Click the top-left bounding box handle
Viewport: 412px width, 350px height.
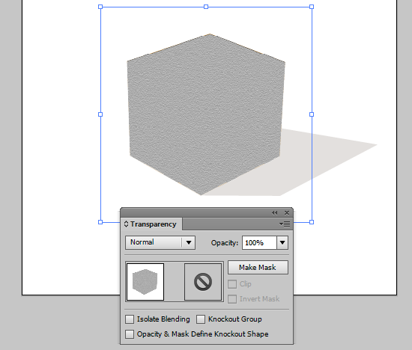[100, 7]
